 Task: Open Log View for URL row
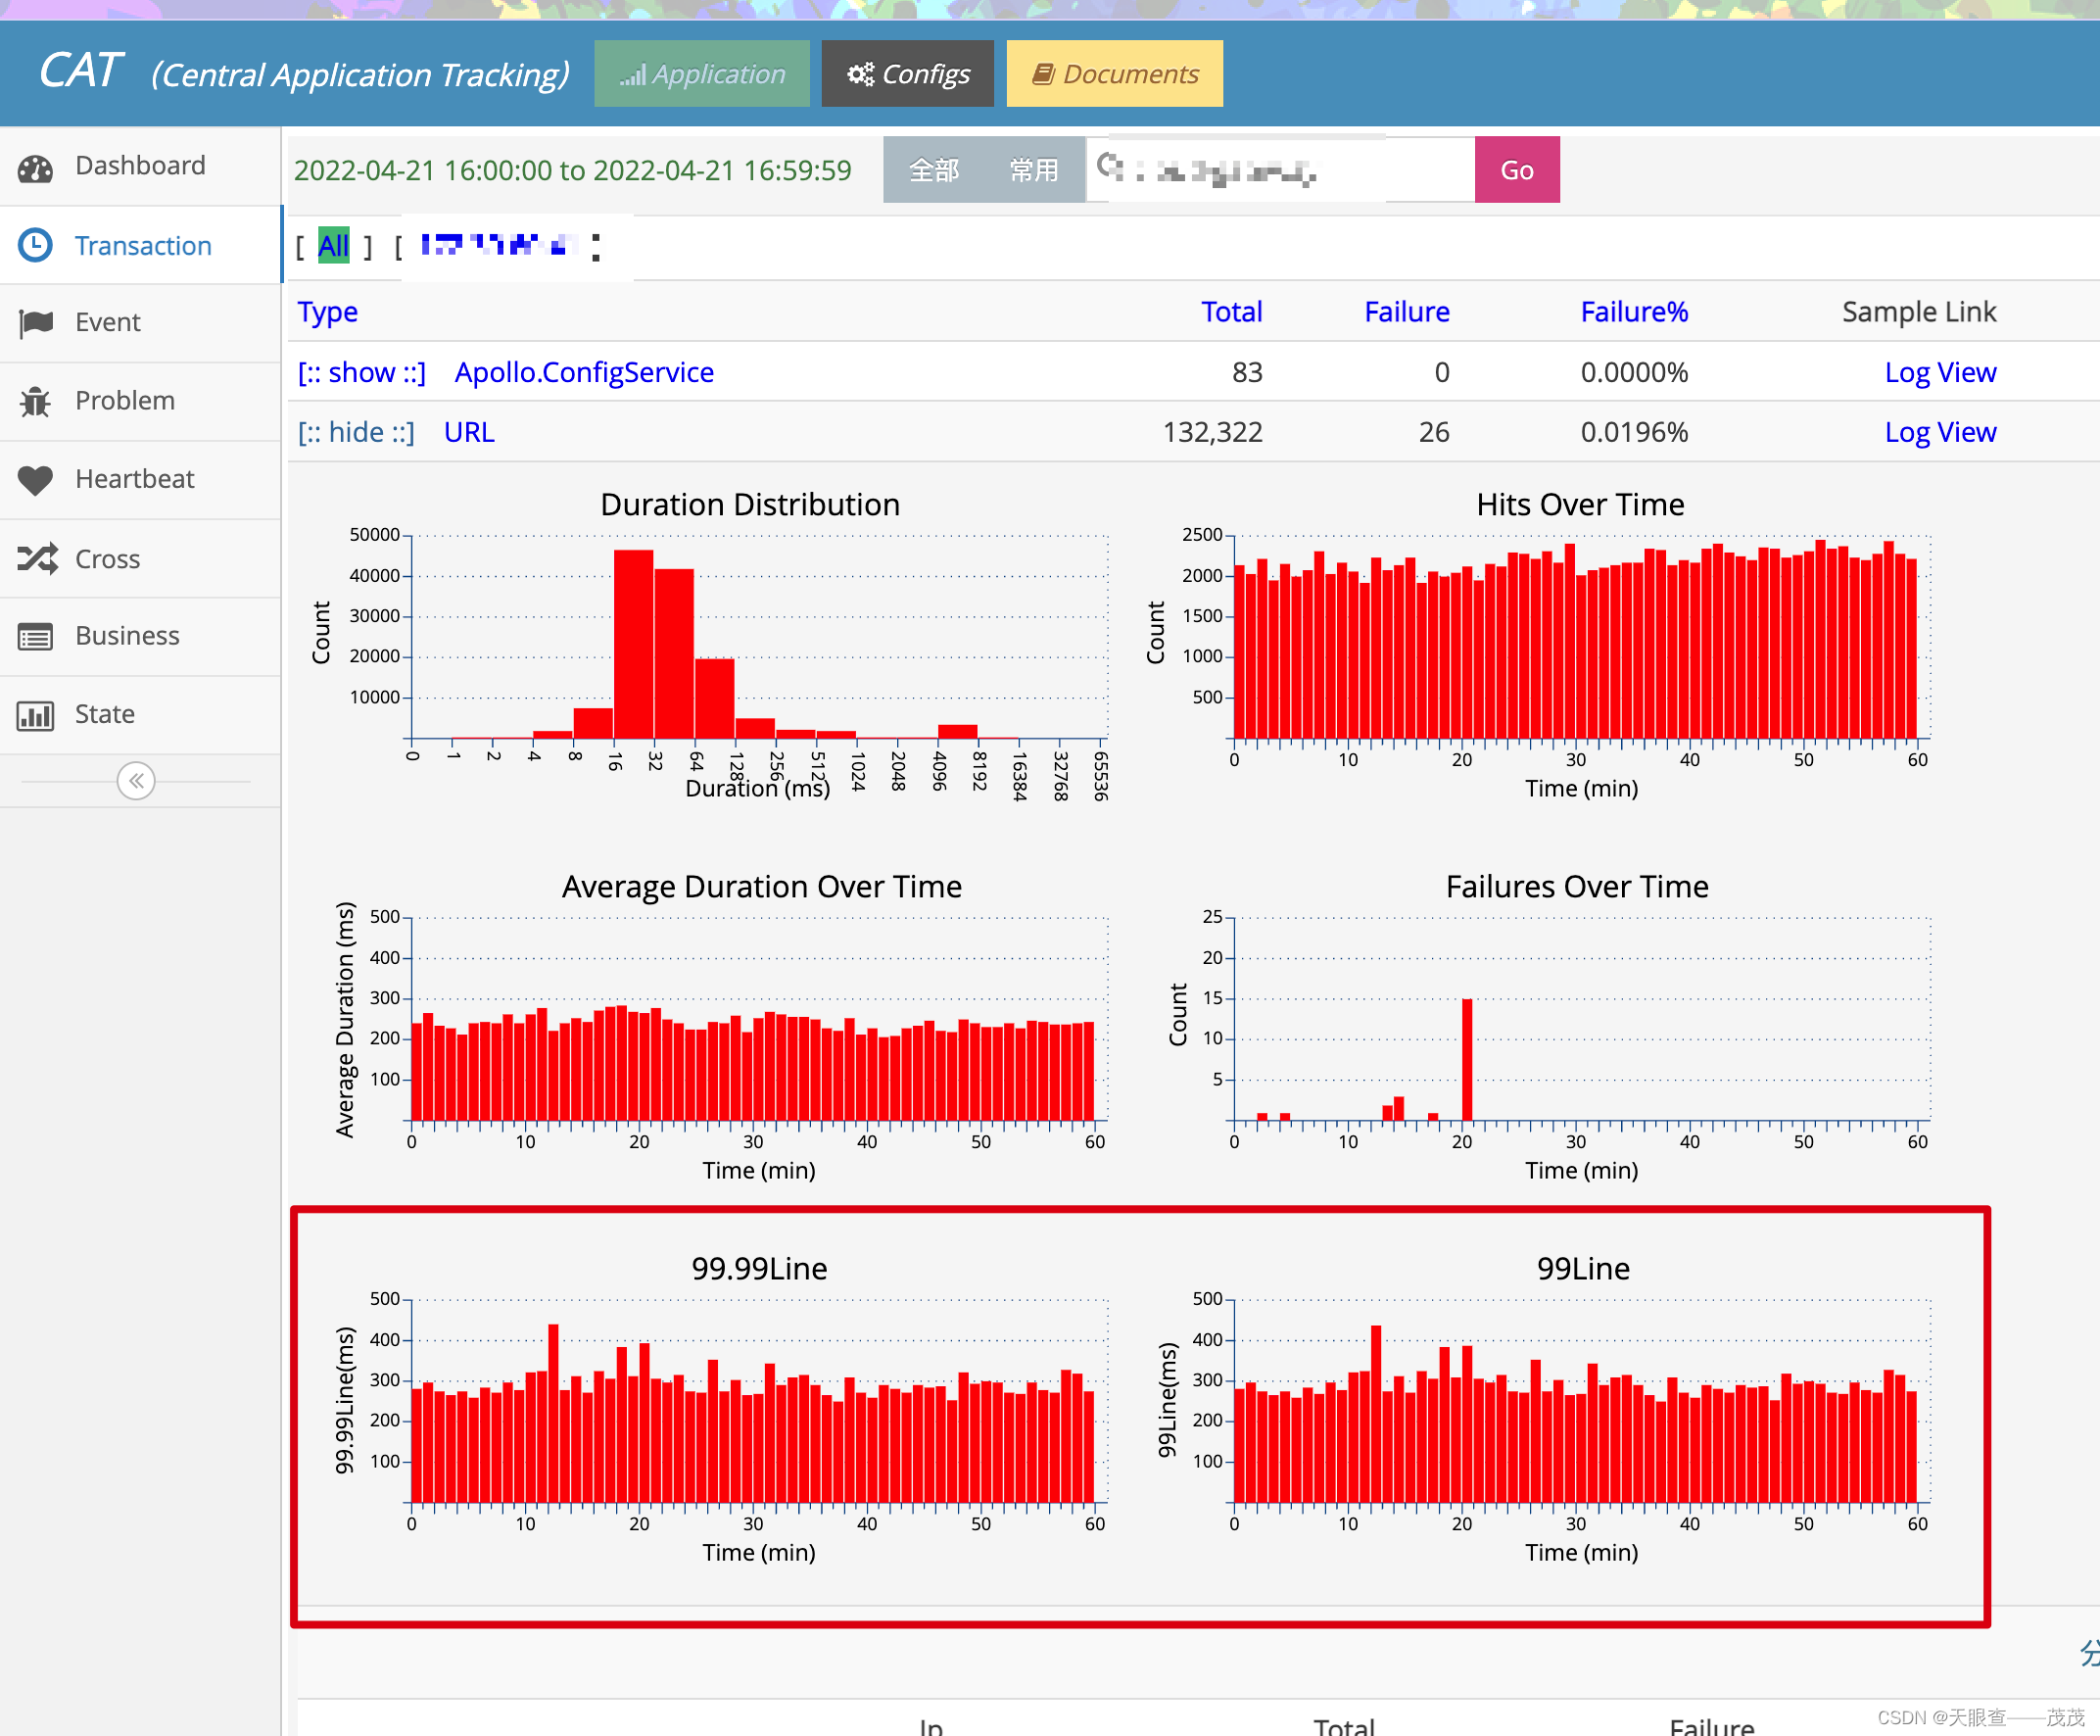tap(1939, 433)
